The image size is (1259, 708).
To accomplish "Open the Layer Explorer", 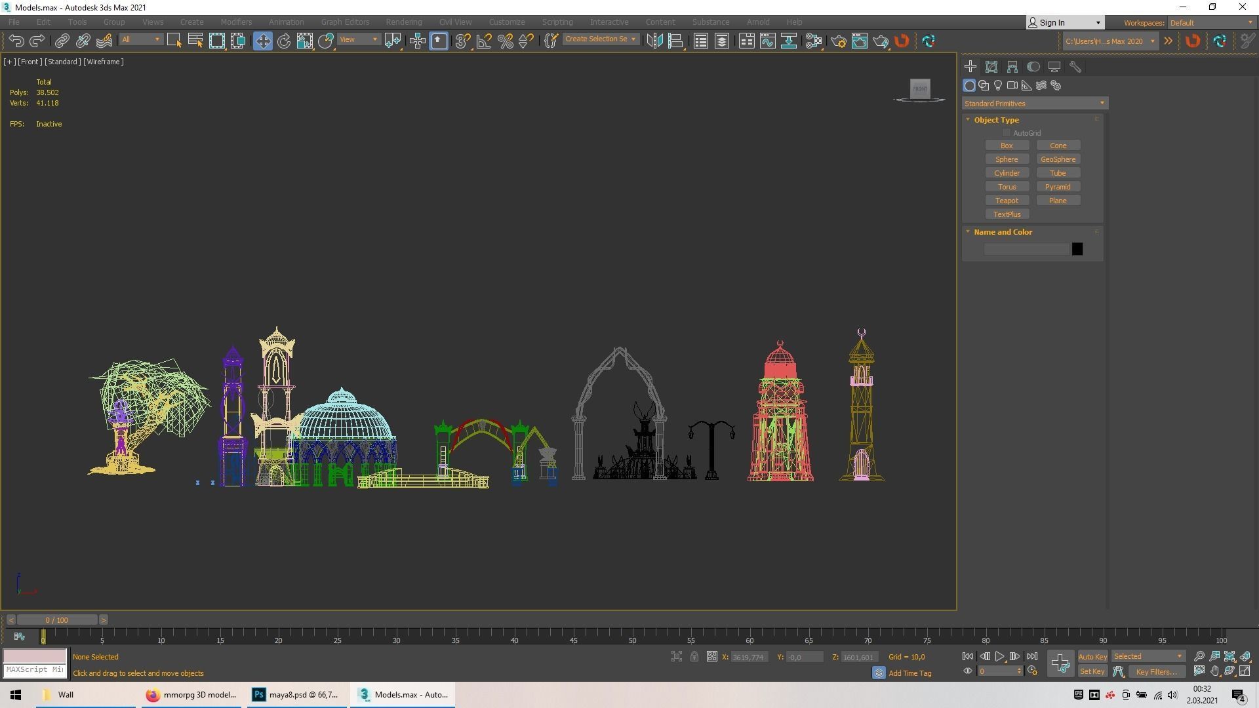I will tap(721, 41).
